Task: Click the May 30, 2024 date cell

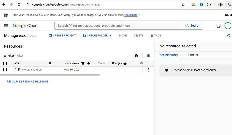Action: coord(72,70)
